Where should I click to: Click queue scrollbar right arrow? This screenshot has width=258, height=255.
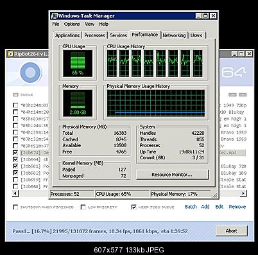click(243, 193)
